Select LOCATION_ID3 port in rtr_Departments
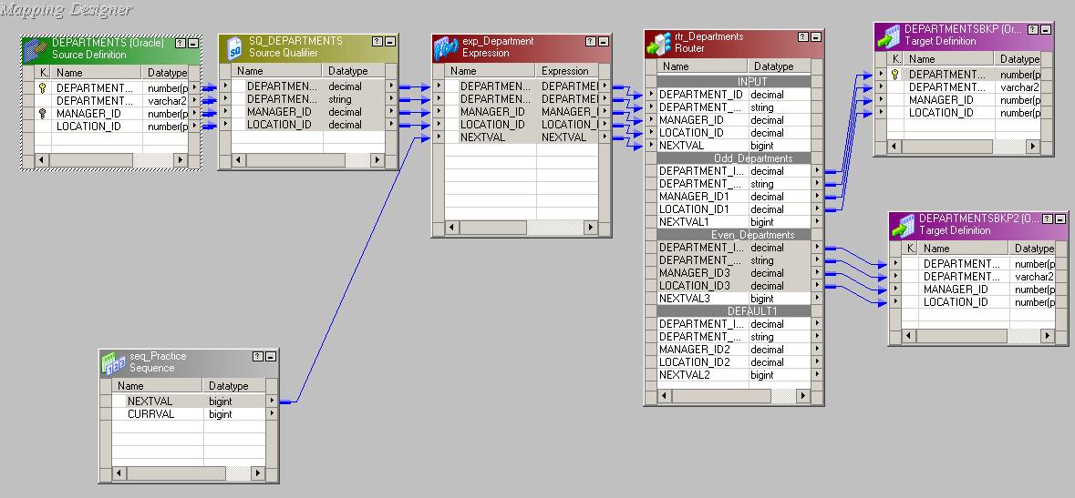This screenshot has width=1075, height=498. pyautogui.click(x=695, y=286)
